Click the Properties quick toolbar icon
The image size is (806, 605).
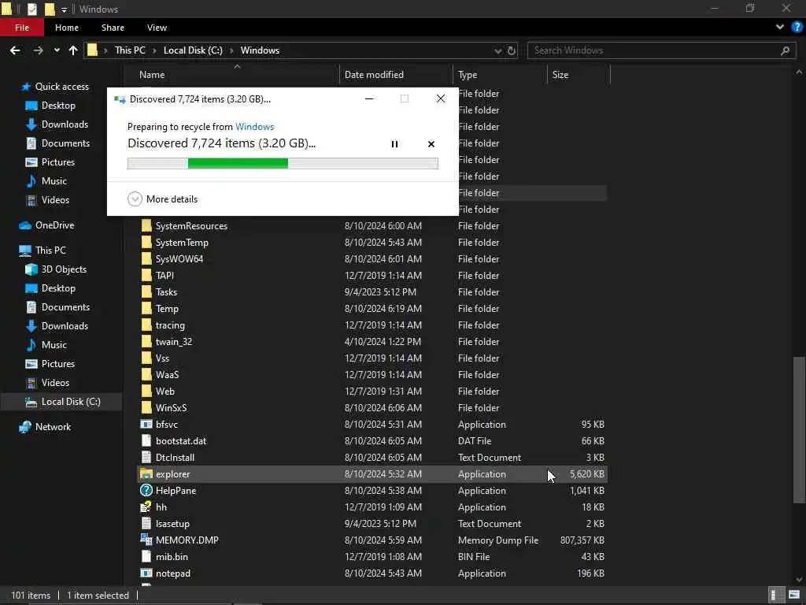coord(31,9)
